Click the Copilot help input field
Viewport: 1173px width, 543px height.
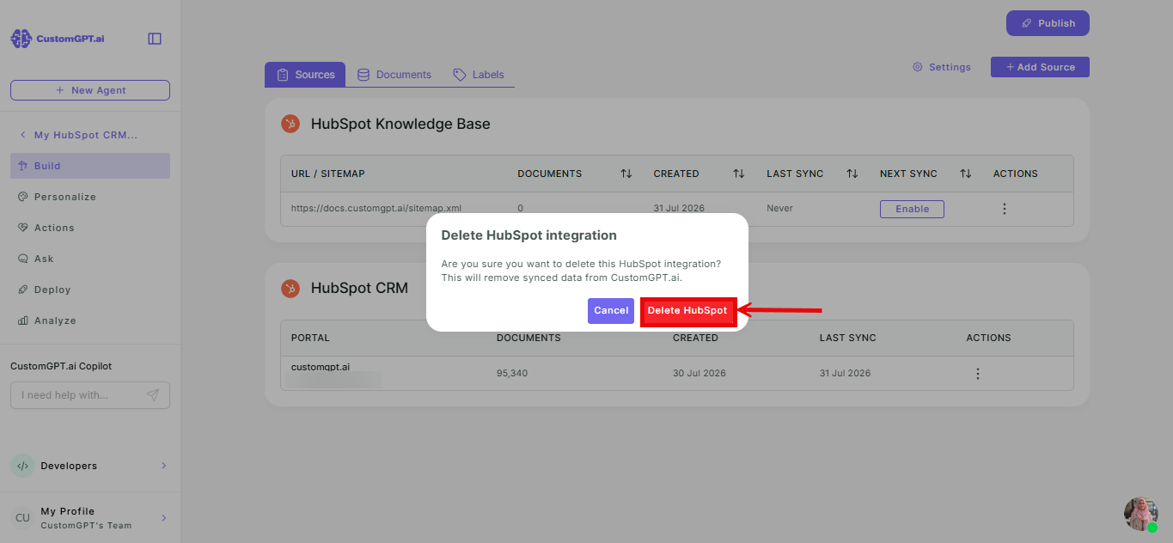click(90, 395)
